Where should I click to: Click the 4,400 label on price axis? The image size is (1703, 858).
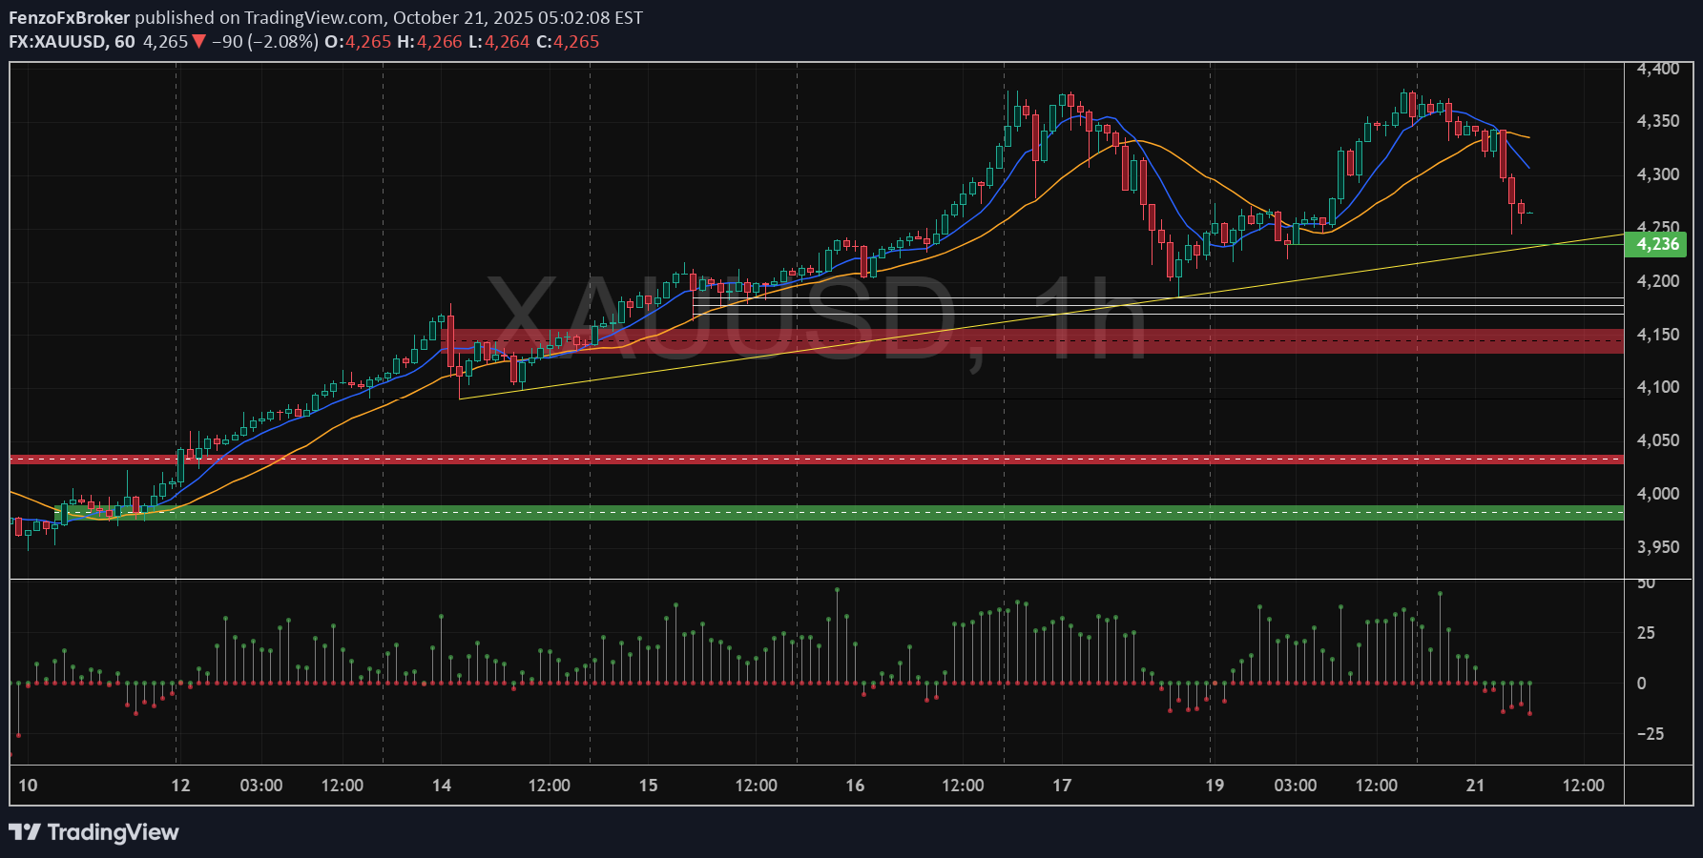pyautogui.click(x=1657, y=69)
